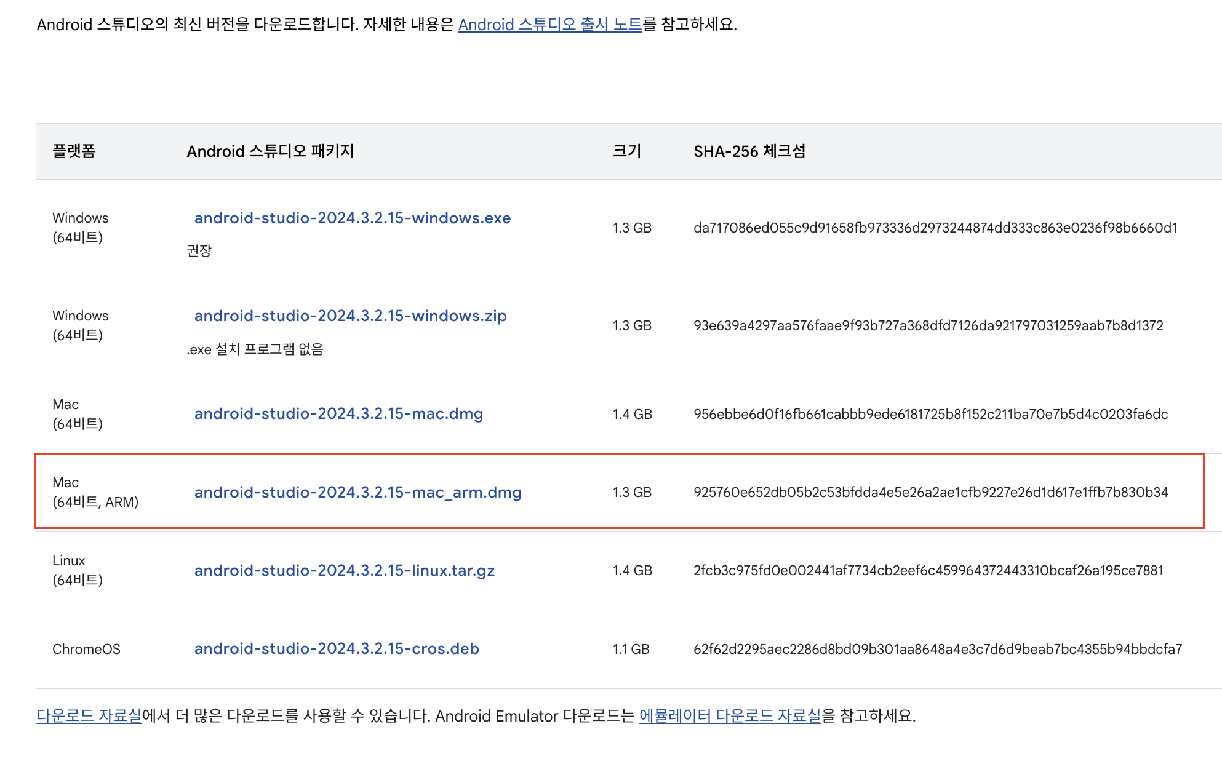
Task: Click the Linux tar.gz SHA-256 checksum
Action: point(928,571)
